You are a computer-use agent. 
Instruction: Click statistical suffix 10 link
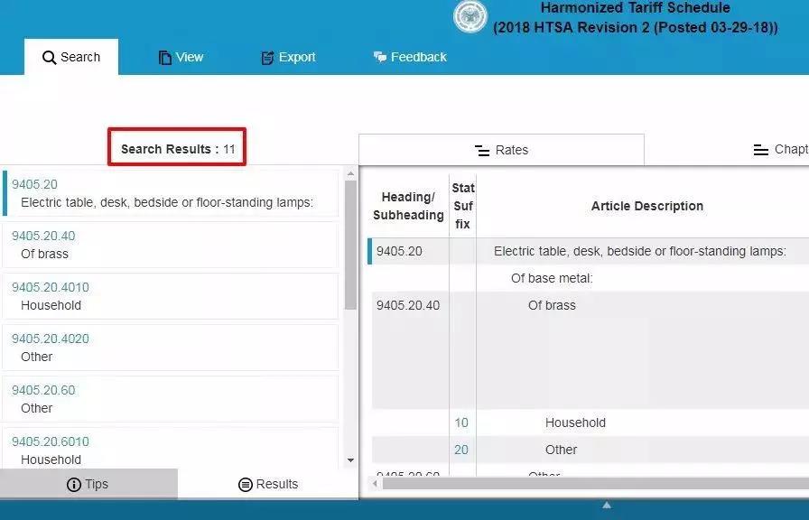461,423
